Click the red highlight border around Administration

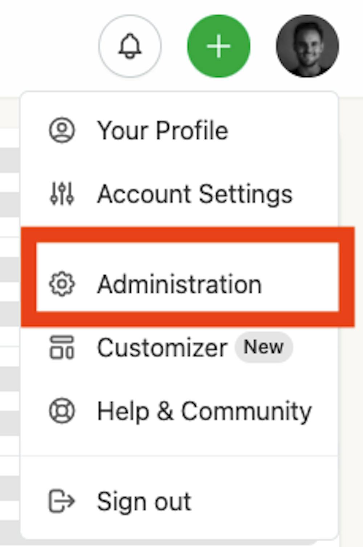pyautogui.click(x=187, y=234)
